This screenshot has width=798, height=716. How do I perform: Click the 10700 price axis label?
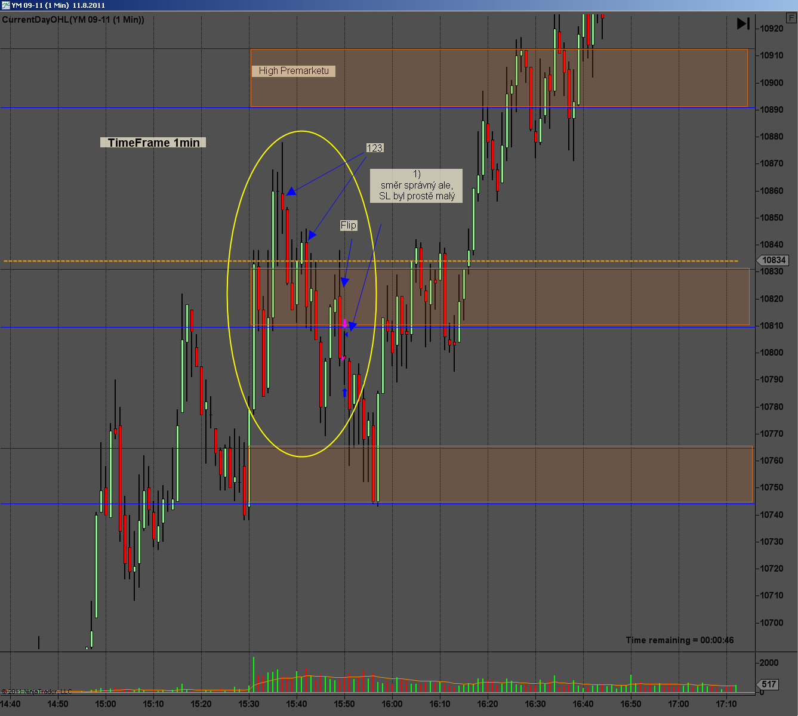point(771,623)
